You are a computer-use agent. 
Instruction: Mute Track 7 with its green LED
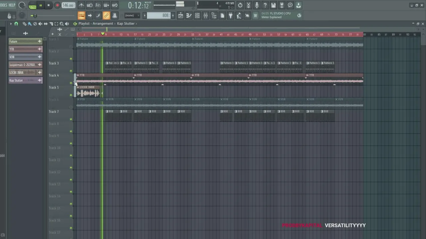click(x=71, y=119)
